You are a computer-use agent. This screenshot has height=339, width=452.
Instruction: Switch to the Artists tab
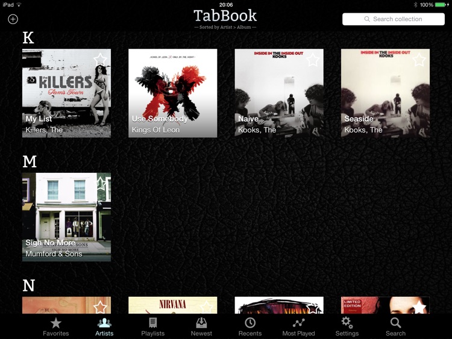[x=104, y=327]
